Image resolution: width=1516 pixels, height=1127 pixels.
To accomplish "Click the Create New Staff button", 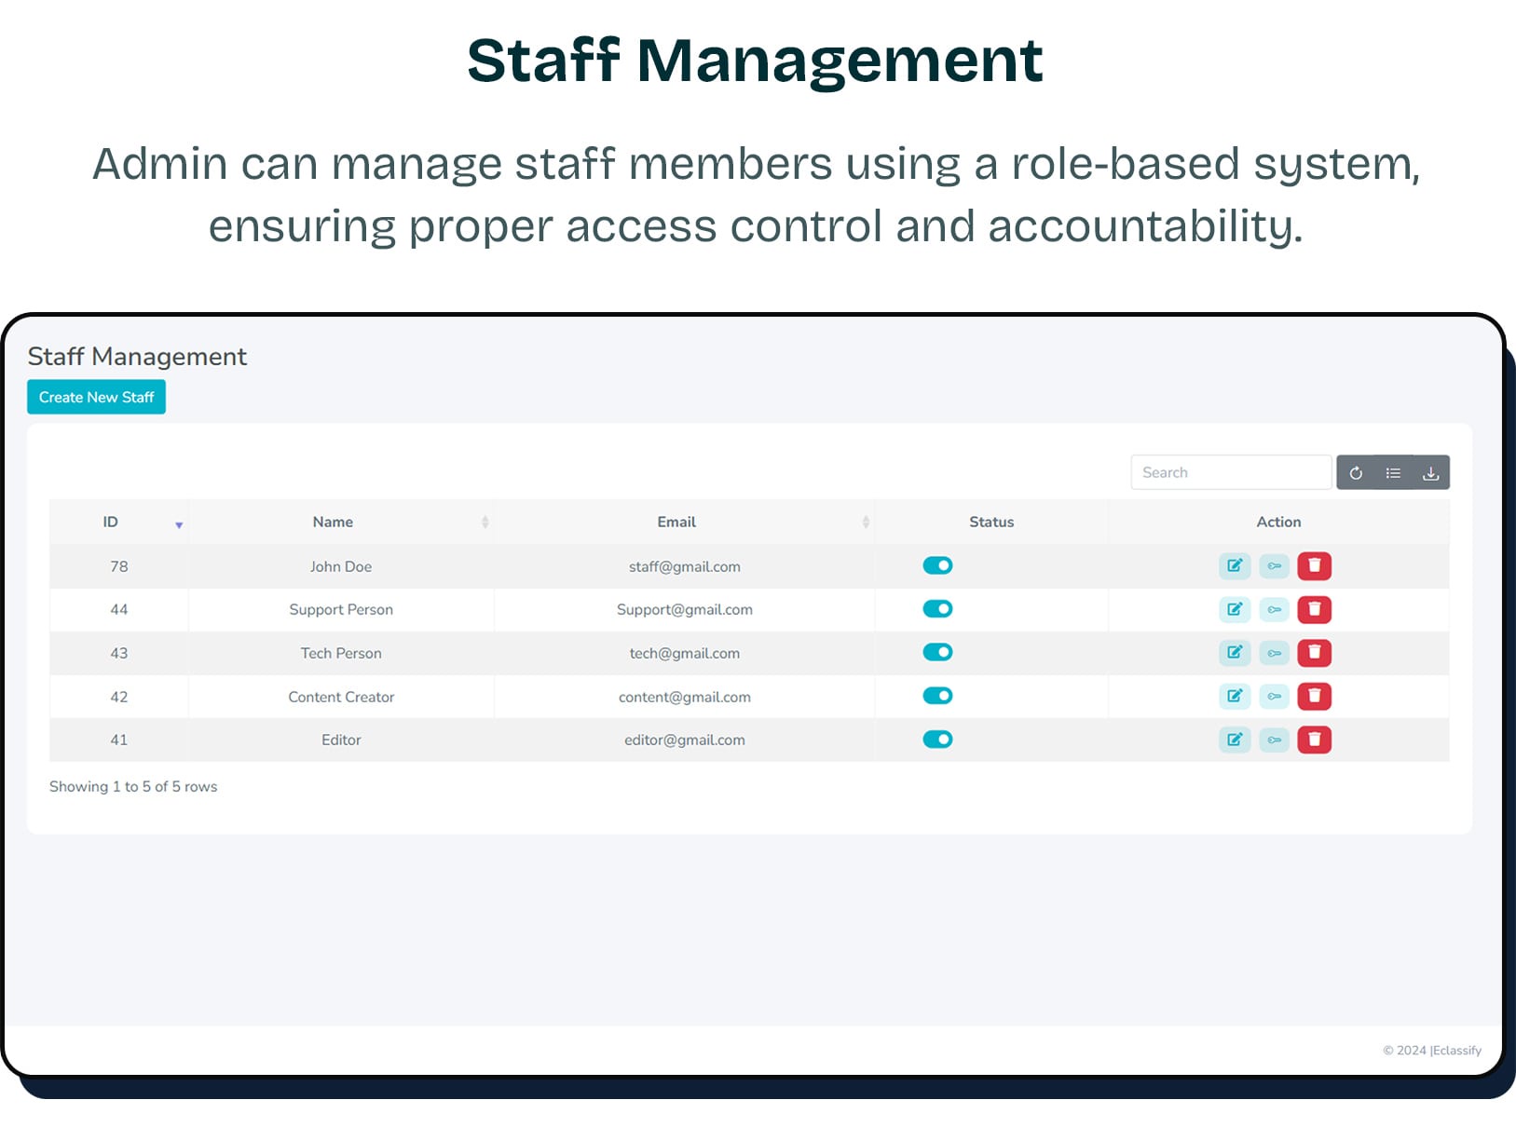I will point(96,397).
